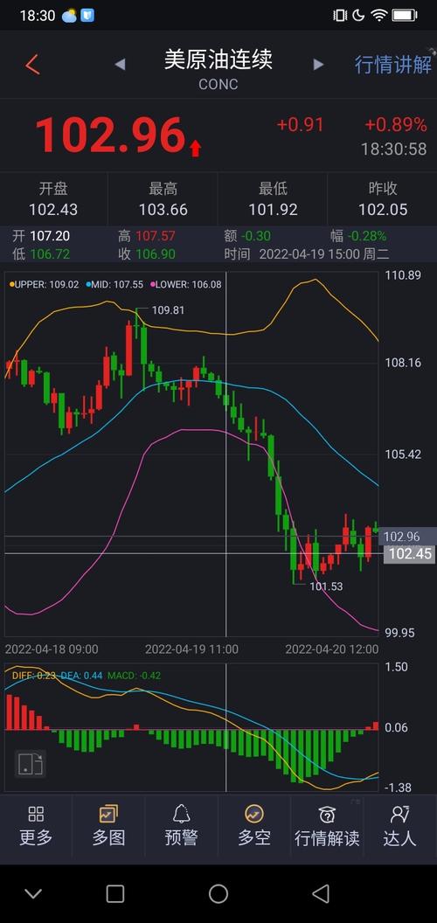Tap the red back arrow
The width and height of the screenshot is (437, 923).
point(32,64)
